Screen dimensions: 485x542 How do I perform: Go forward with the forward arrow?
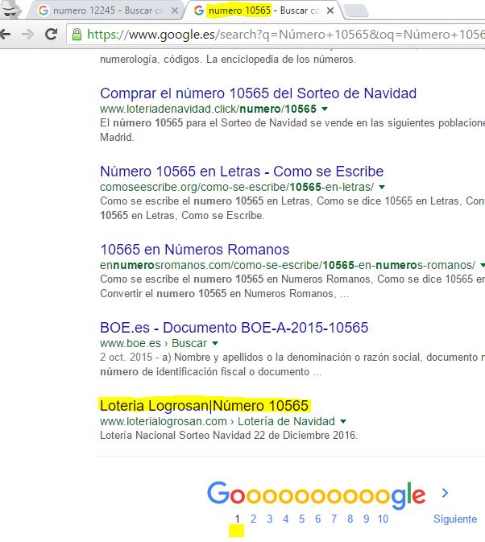pos(27,34)
